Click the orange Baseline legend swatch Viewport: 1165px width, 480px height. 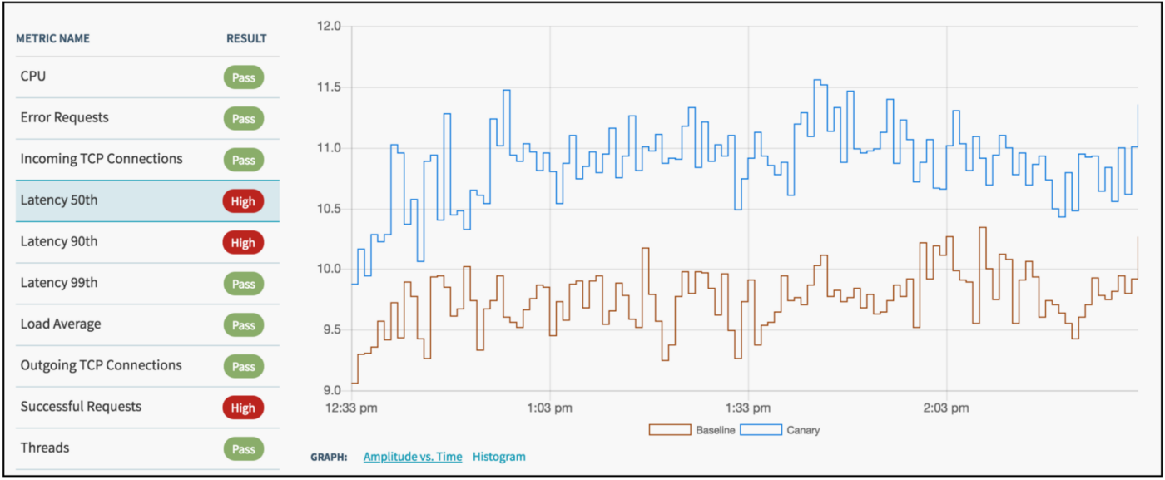(670, 430)
